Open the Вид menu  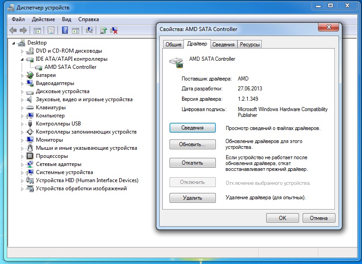67,19
